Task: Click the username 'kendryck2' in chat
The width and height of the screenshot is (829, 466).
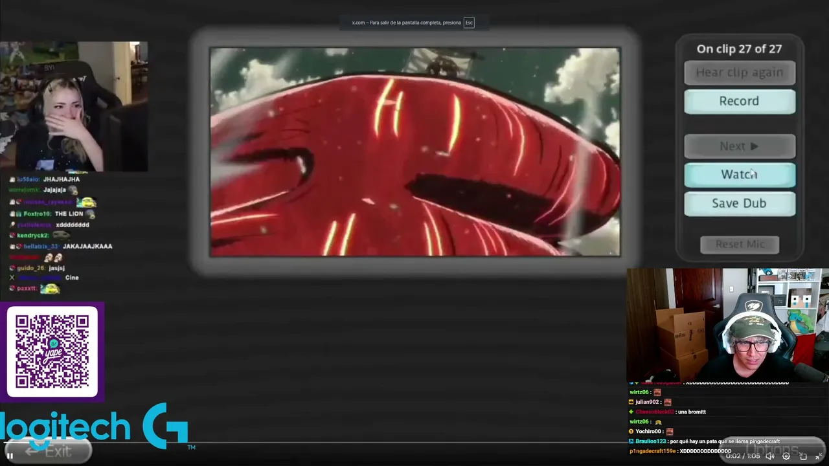Action: (32, 236)
